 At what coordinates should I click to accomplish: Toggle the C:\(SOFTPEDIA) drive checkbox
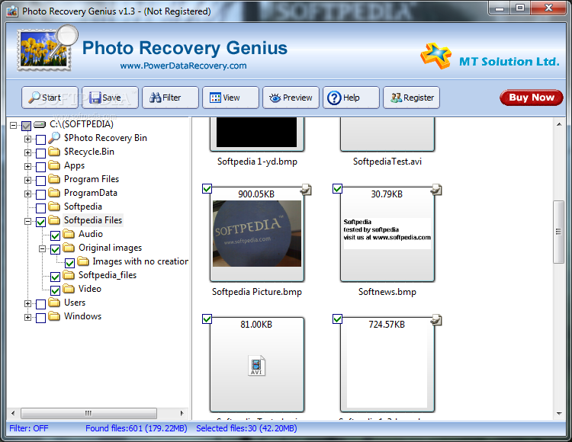(26, 126)
